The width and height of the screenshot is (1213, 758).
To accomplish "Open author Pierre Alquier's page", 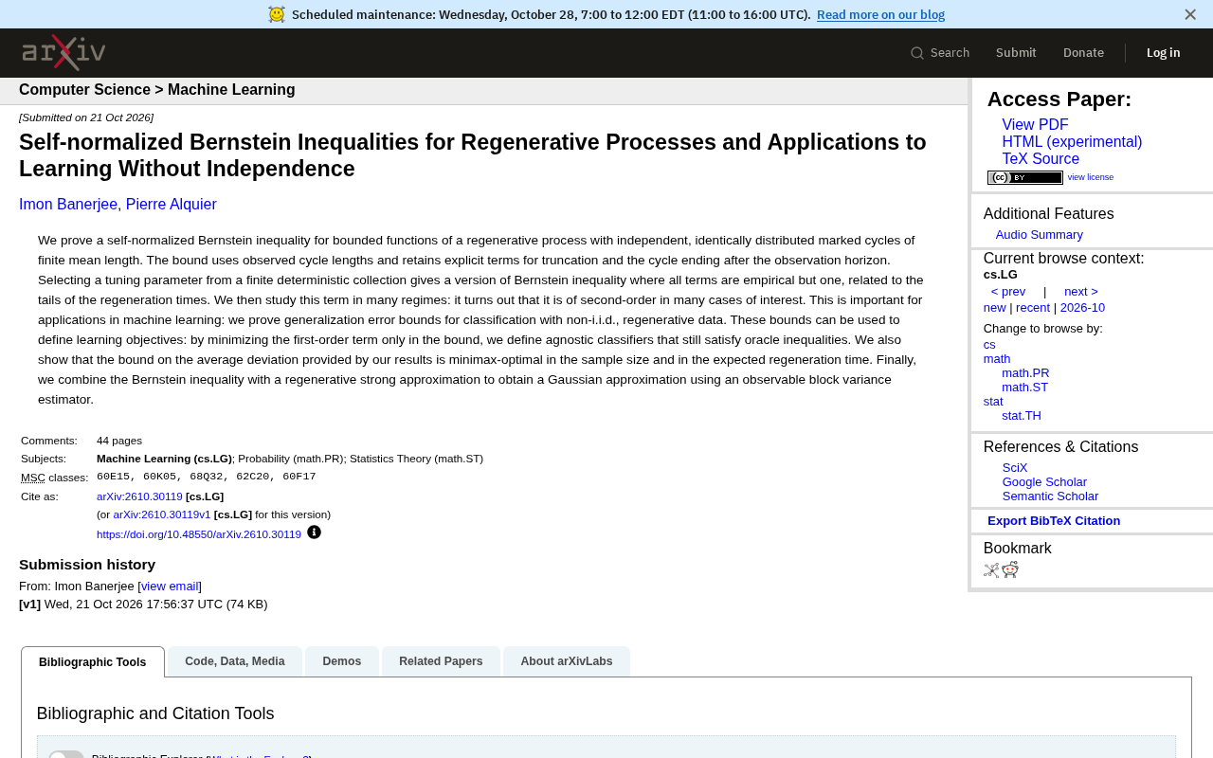I will click(x=172, y=205).
